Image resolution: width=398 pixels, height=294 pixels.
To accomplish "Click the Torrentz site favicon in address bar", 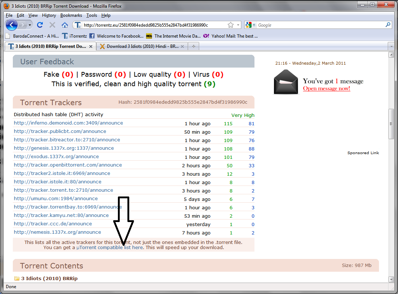I will [78, 25].
